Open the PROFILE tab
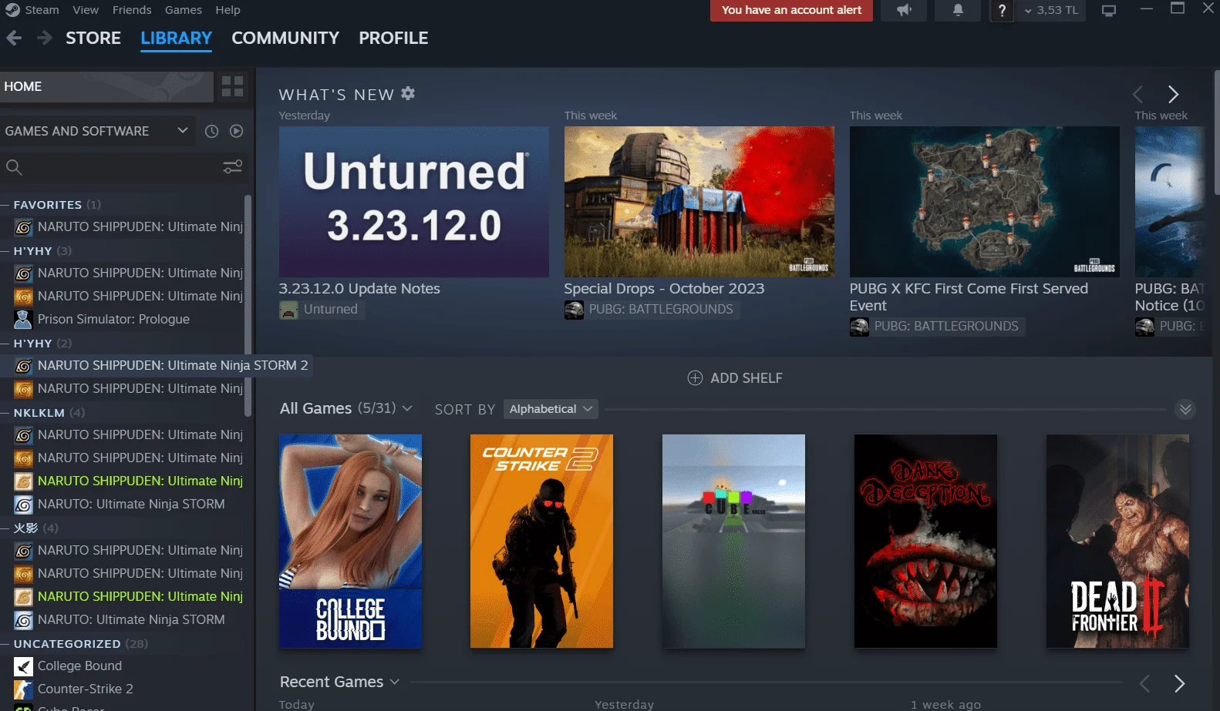 [393, 38]
